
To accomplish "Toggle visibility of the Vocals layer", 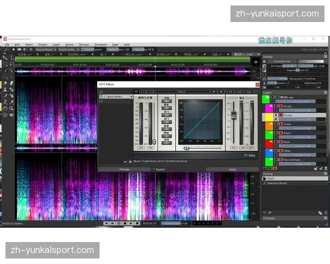I will [276, 106].
